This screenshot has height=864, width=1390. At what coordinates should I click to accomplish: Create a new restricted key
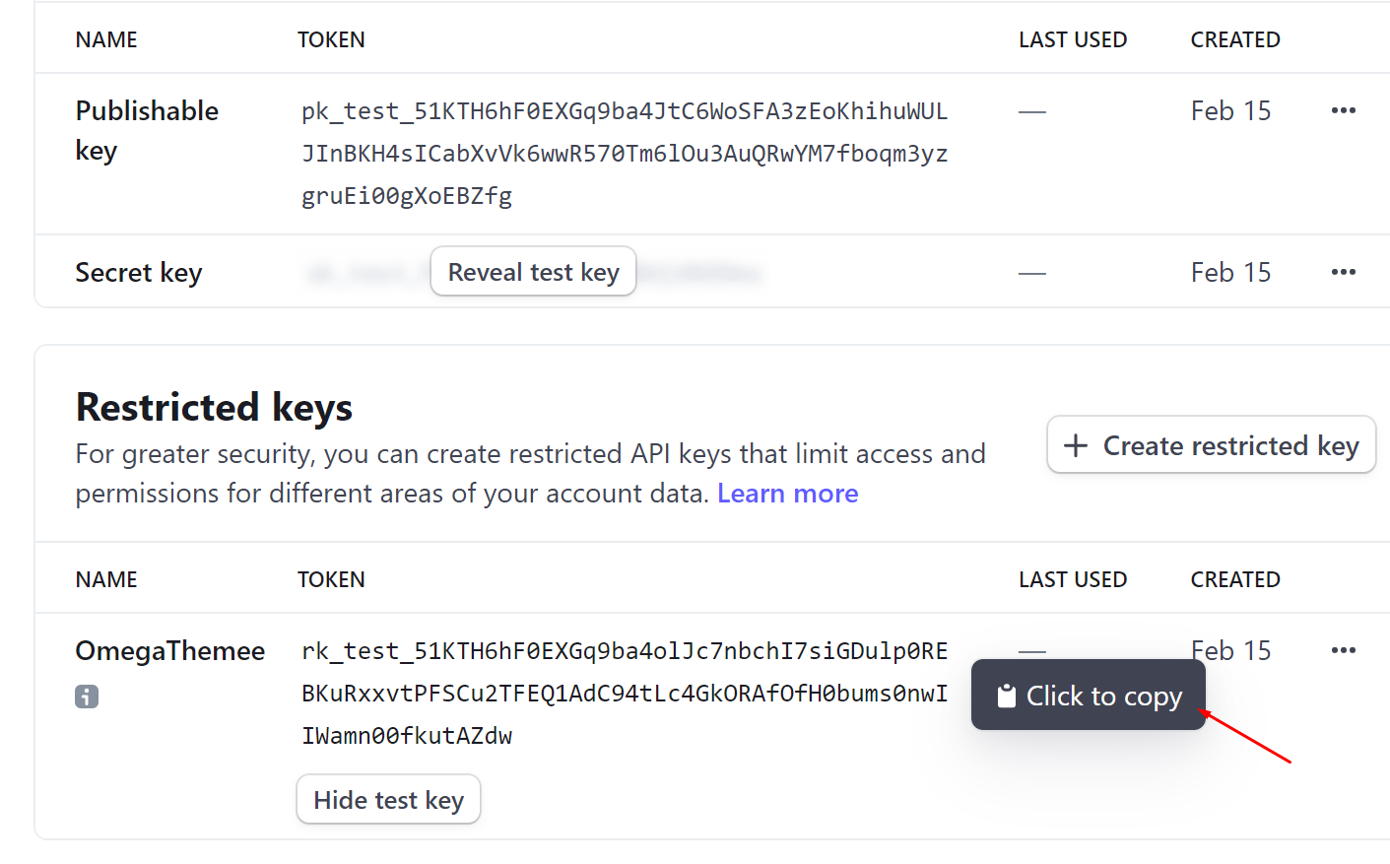1211,445
